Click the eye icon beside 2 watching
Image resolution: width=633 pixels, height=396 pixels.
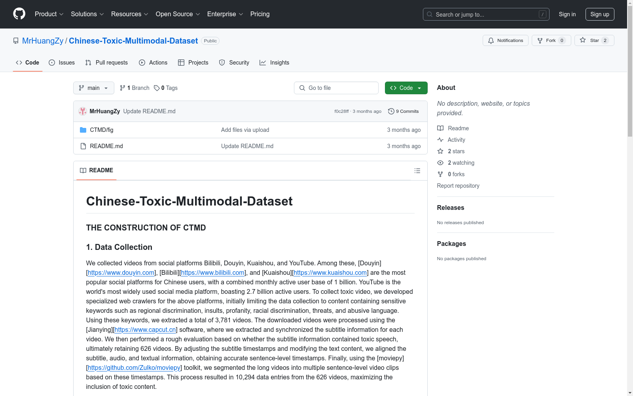(440, 163)
